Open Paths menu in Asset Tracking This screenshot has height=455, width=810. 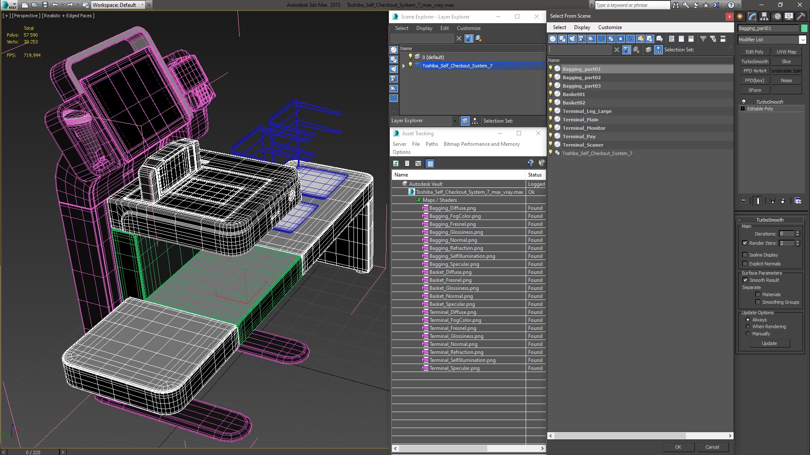pyautogui.click(x=432, y=144)
